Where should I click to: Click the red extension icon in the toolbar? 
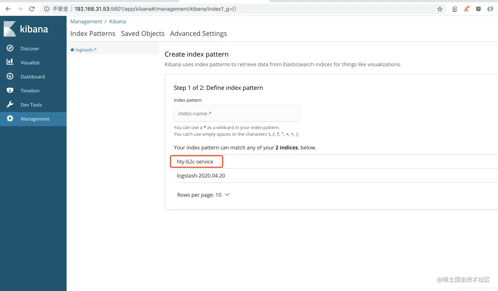(466, 9)
